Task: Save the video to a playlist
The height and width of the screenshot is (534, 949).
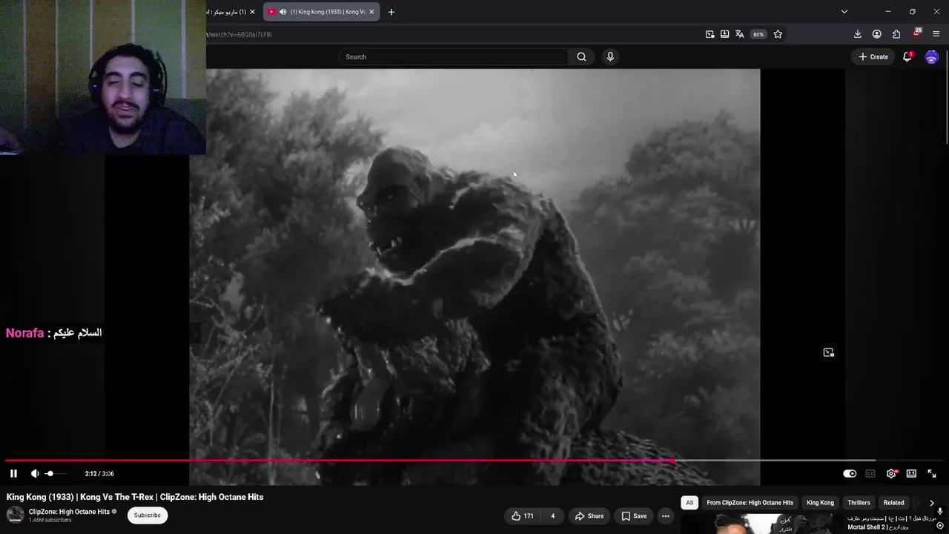Action: click(634, 516)
